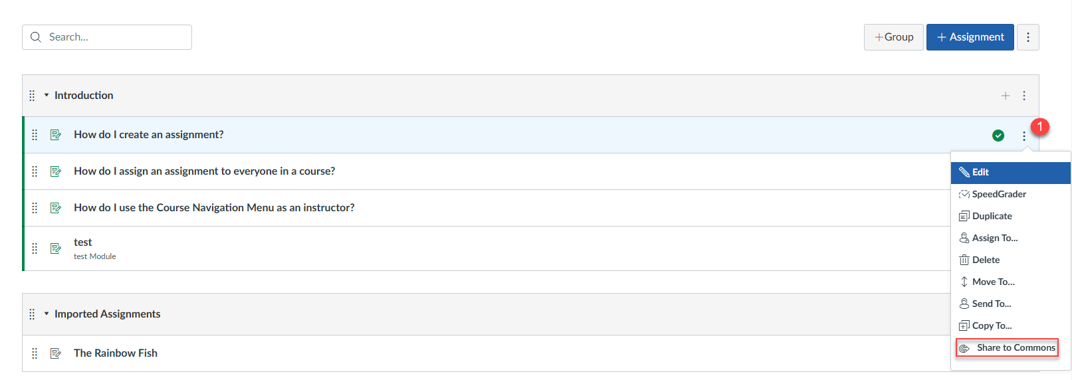
Task: Open 'How do I create an assignment?' link
Action: (149, 135)
